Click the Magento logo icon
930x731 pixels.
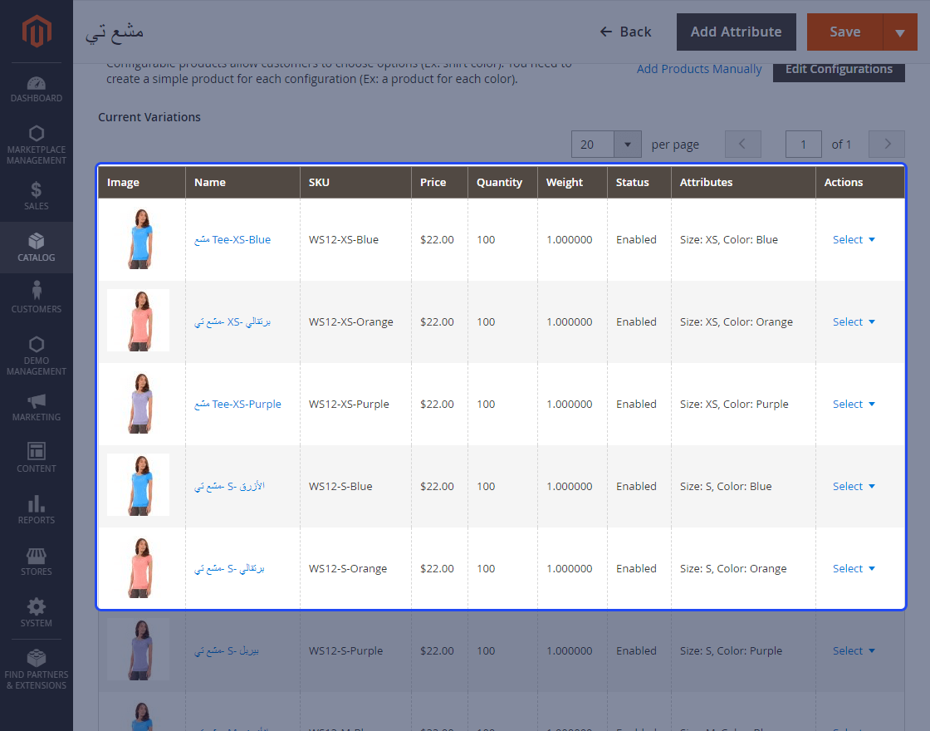click(37, 32)
